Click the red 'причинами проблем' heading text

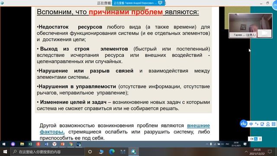pyautogui.click(x=126, y=12)
